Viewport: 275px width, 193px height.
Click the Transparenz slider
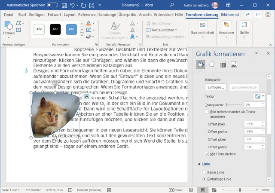(x=234, y=104)
